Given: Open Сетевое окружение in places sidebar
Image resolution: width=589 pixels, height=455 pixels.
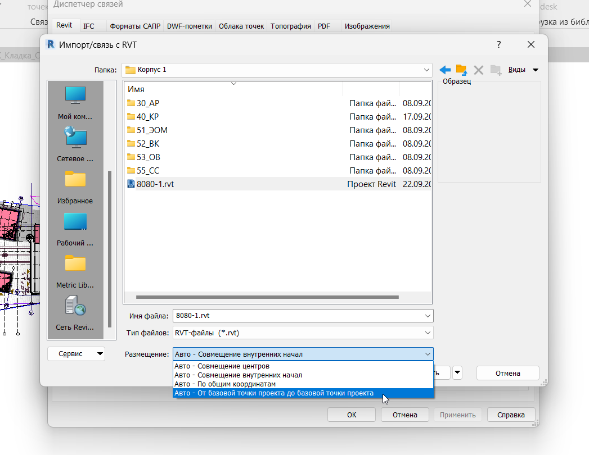Looking at the screenshot, I should [75, 144].
